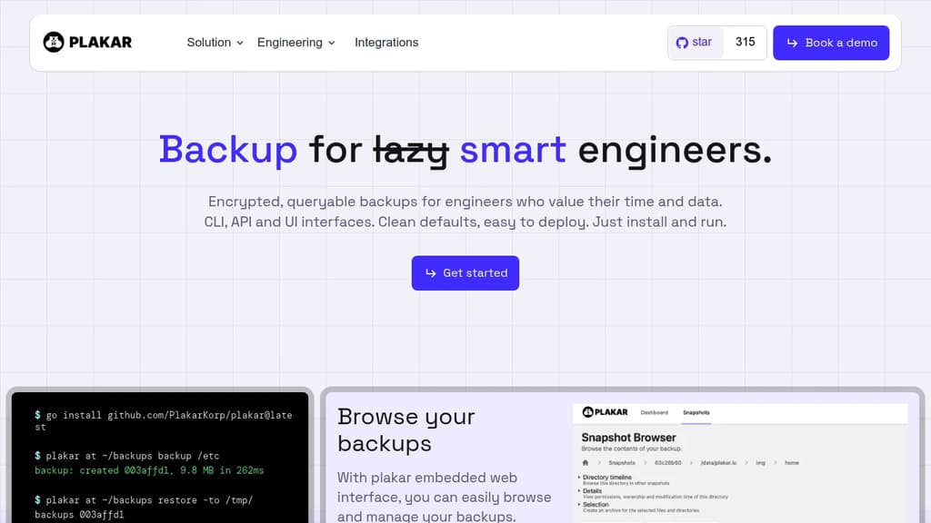Click the GitHub octocat icon on star button
931x523 pixels.
tap(682, 42)
